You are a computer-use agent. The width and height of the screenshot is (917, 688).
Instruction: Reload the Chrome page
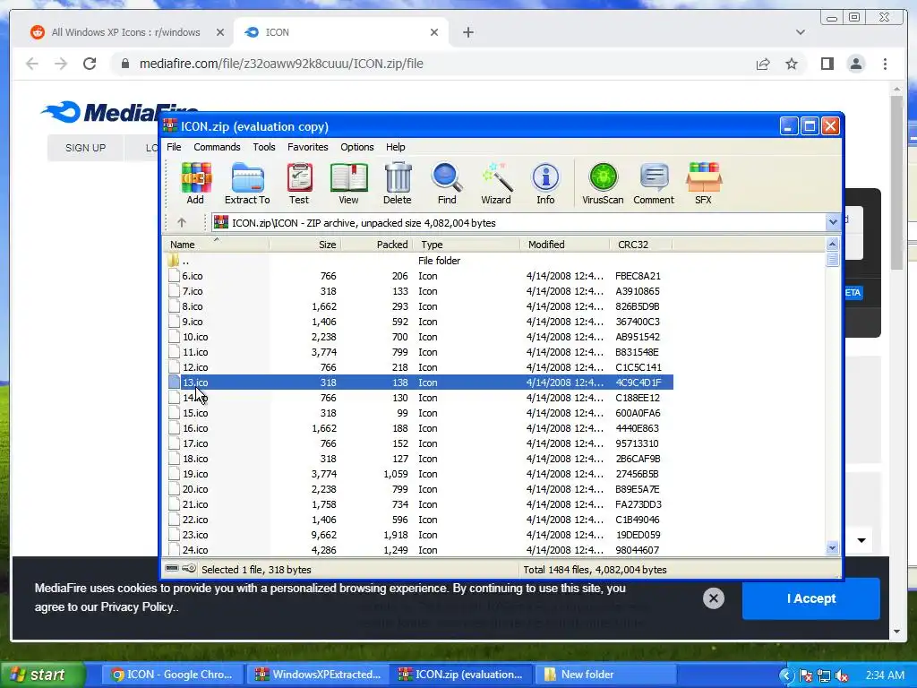click(x=90, y=64)
